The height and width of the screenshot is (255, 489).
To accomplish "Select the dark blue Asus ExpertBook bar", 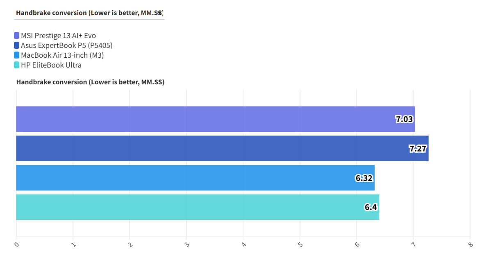I will tap(205, 149).
